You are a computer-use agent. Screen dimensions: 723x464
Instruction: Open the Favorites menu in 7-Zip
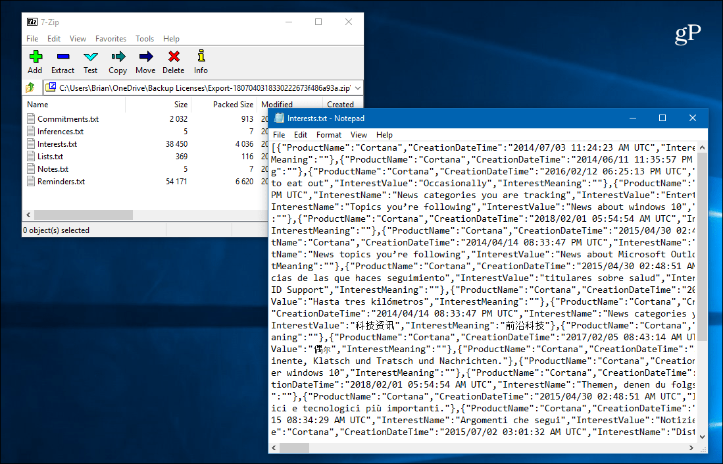click(111, 39)
